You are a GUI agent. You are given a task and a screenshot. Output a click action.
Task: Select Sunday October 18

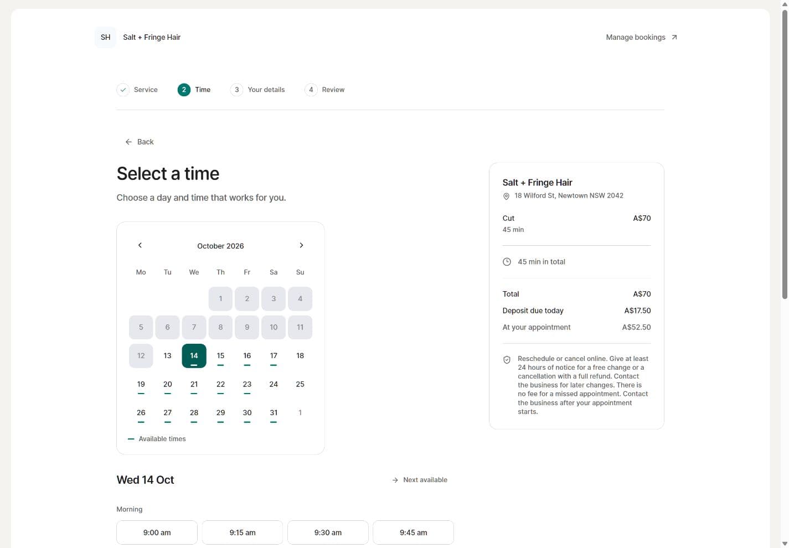coord(300,356)
